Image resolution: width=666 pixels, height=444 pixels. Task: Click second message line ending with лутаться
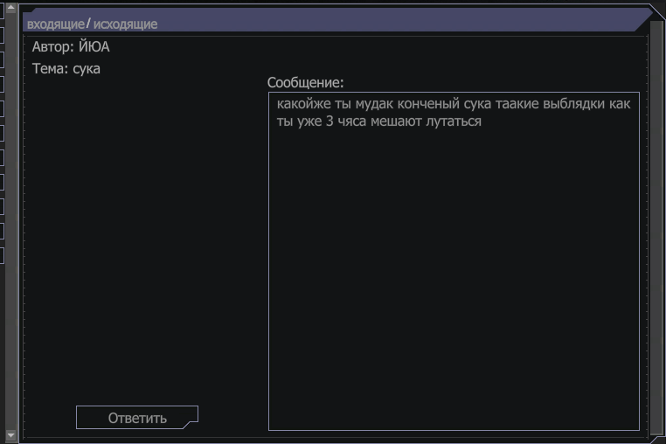(x=378, y=121)
